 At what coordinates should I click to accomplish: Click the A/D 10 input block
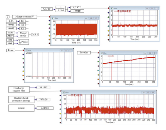47,9
